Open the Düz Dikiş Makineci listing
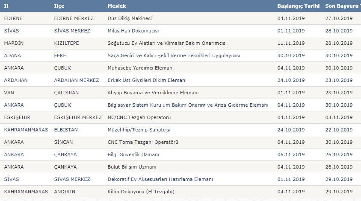The width and height of the screenshot is (361, 201). pyautogui.click(x=130, y=18)
